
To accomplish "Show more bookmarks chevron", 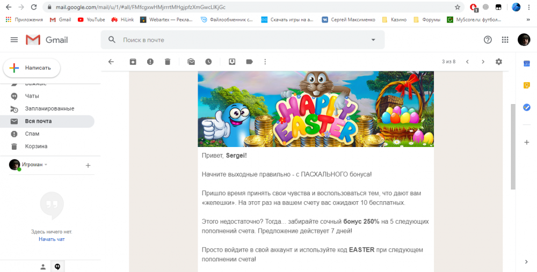I will 528,20.
